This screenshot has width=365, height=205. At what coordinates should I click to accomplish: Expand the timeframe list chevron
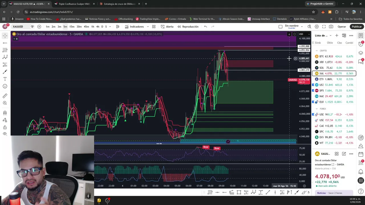(x=110, y=26)
